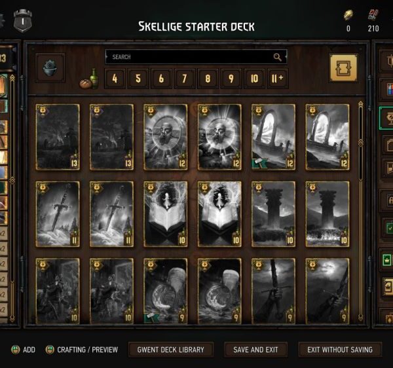Click the gold scraps currency icon
The height and width of the screenshot is (368, 393).
click(x=348, y=15)
